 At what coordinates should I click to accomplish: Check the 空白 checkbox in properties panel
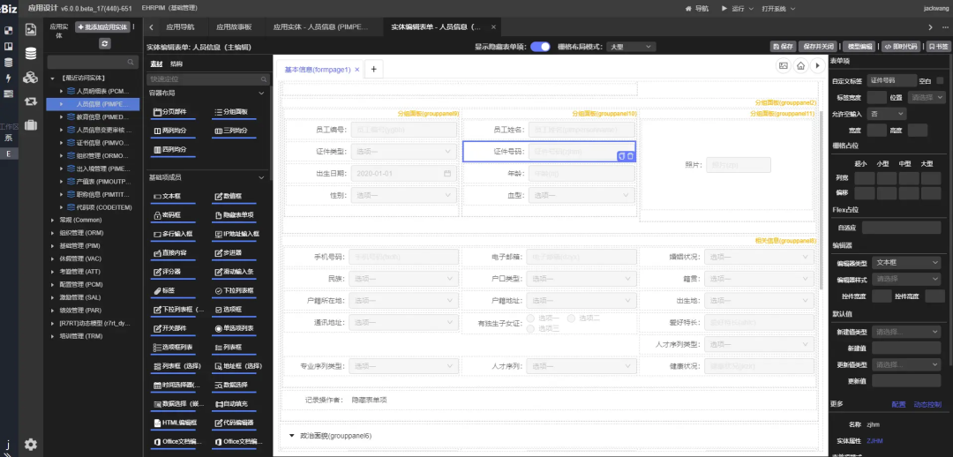point(939,80)
